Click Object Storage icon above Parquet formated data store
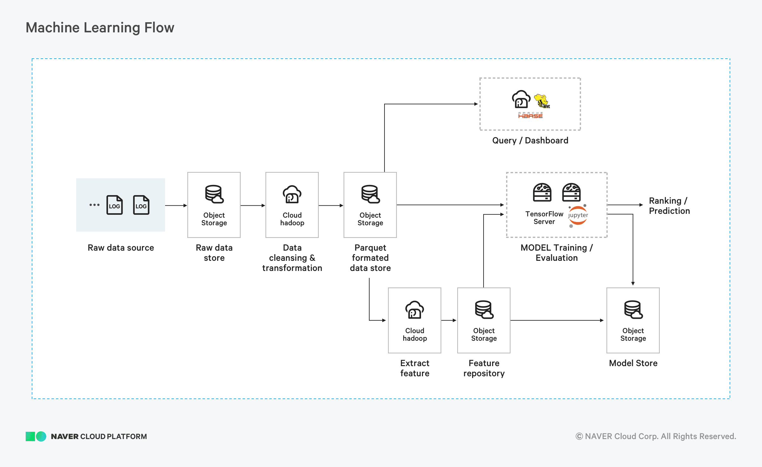Screen dimensions: 762x467 371,194
